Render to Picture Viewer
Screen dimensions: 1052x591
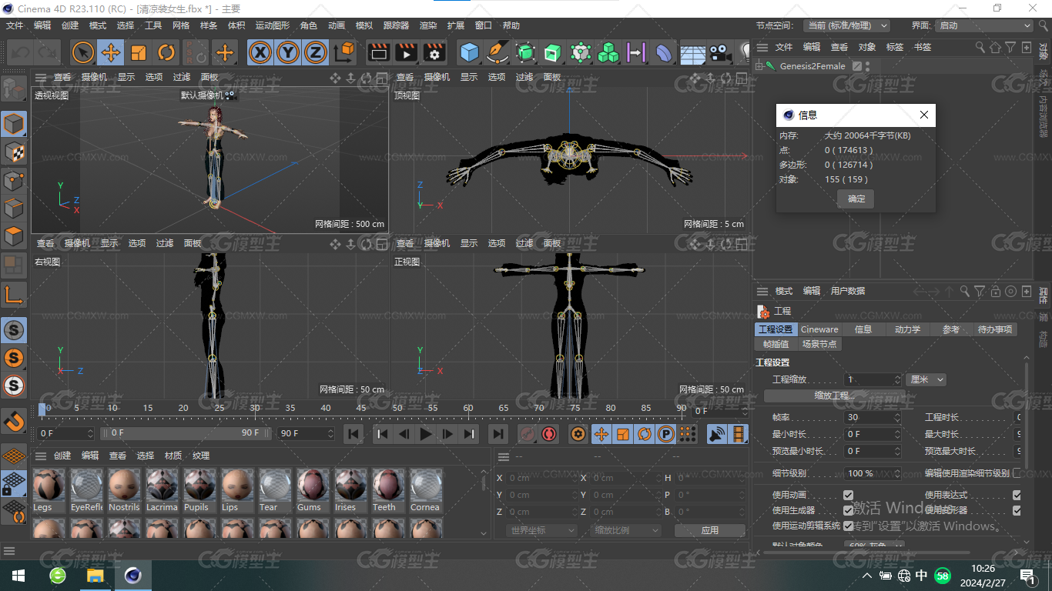tap(406, 52)
